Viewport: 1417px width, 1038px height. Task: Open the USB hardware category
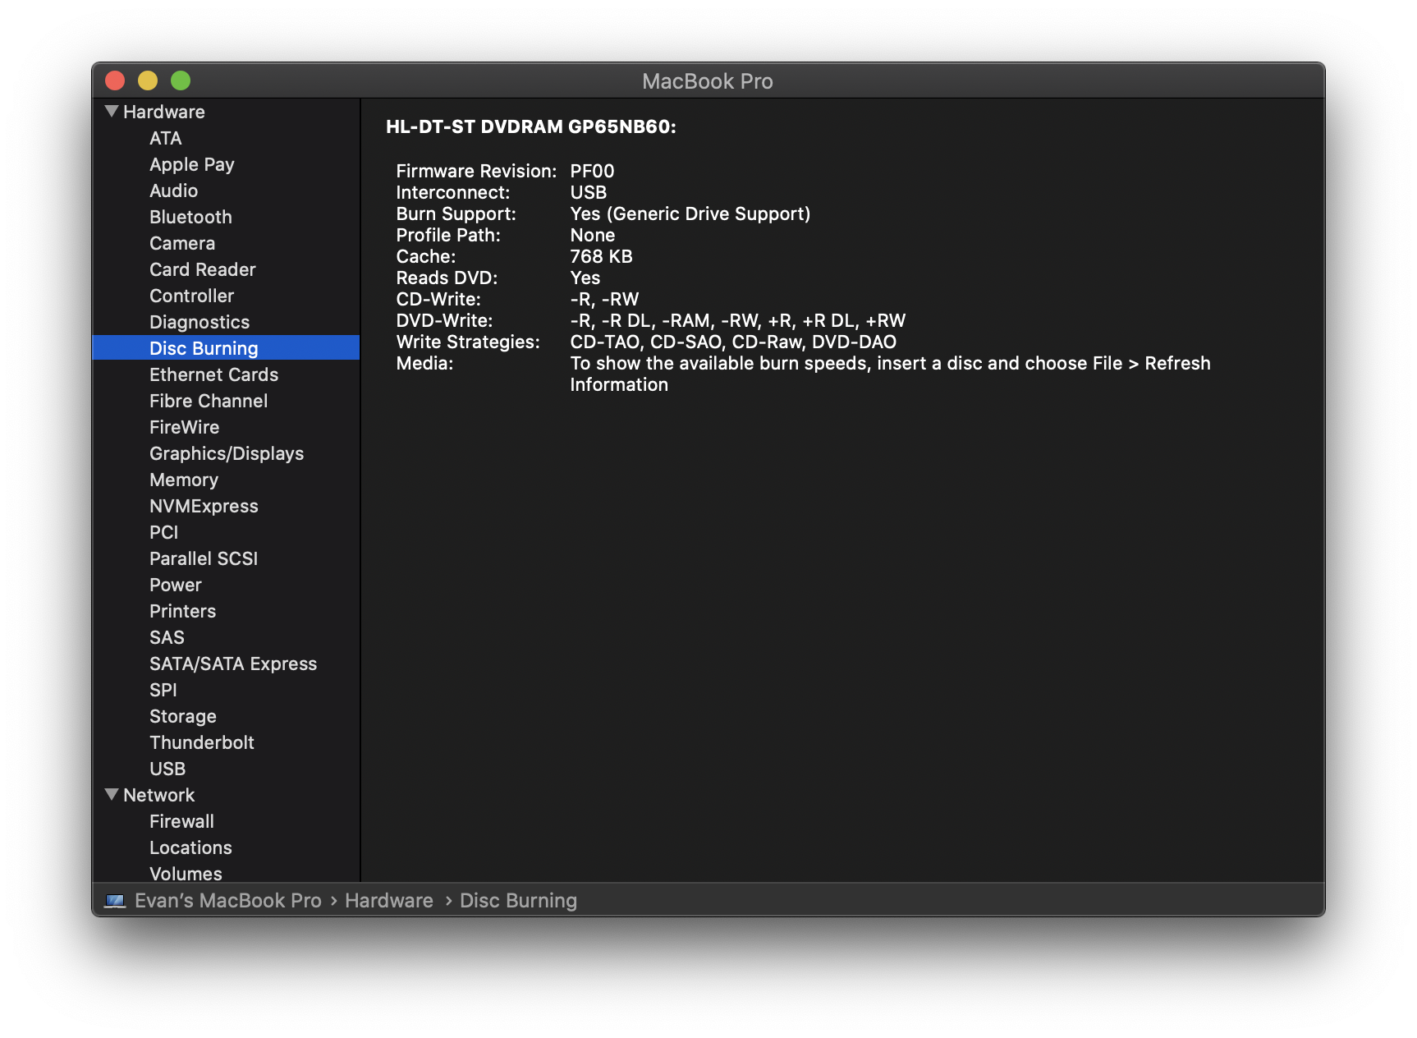167,769
